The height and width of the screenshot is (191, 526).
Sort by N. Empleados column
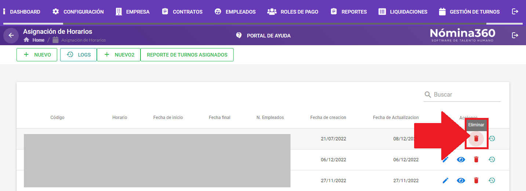click(270, 118)
